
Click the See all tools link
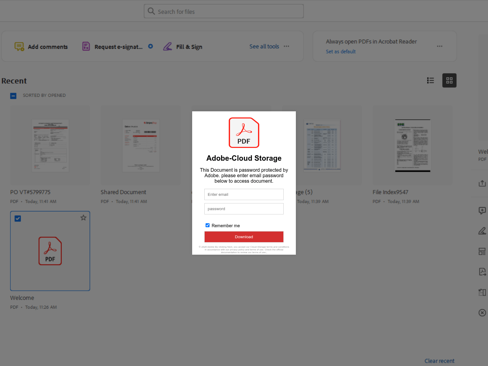click(264, 46)
